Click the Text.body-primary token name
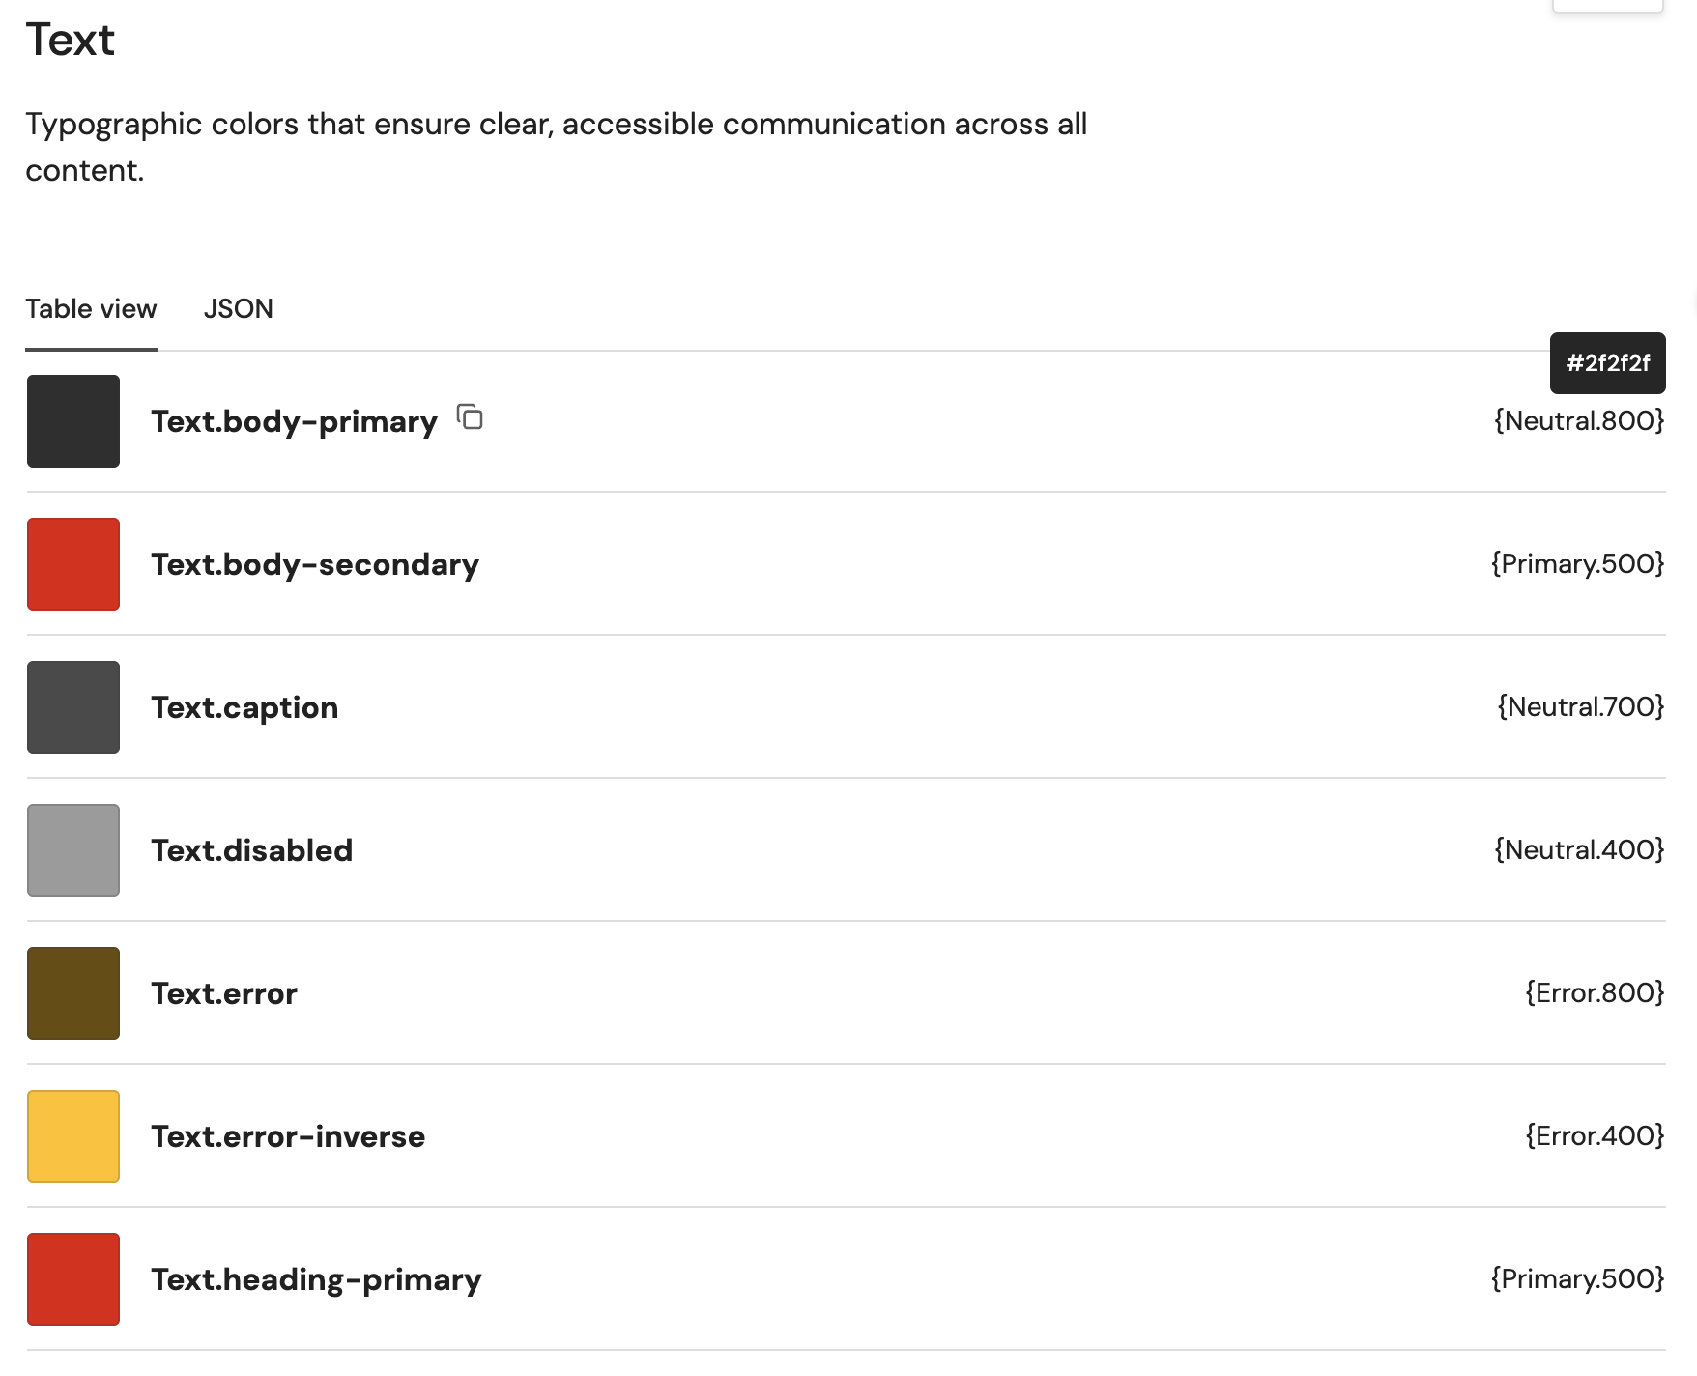Screen dimensions: 1697x1376 tap(294, 421)
